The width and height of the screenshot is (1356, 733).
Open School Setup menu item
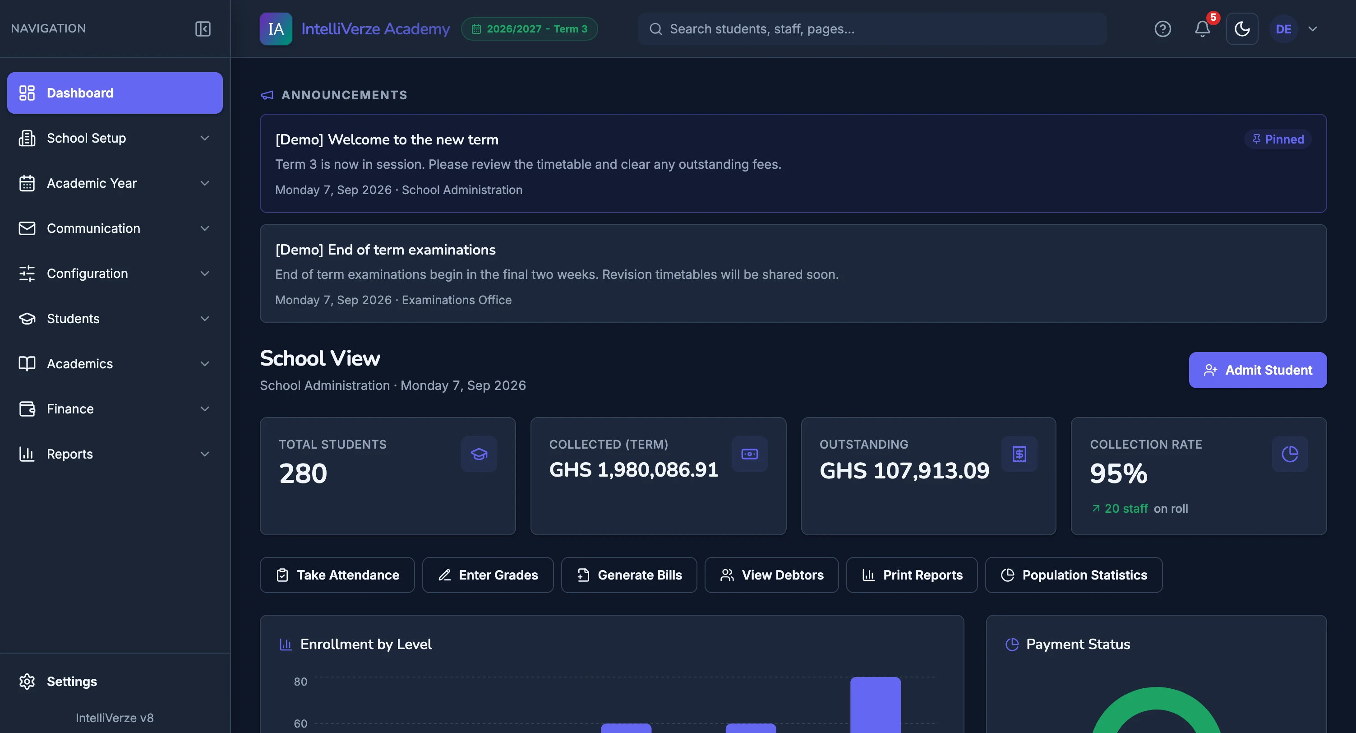click(115, 138)
